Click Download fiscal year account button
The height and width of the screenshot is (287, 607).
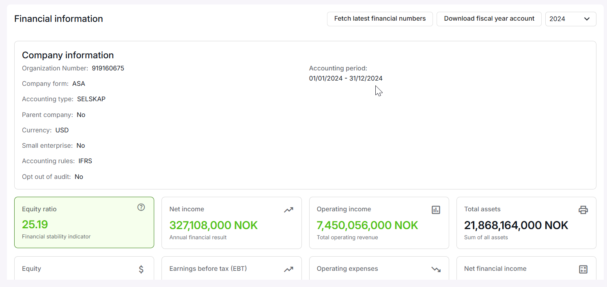[489, 19]
